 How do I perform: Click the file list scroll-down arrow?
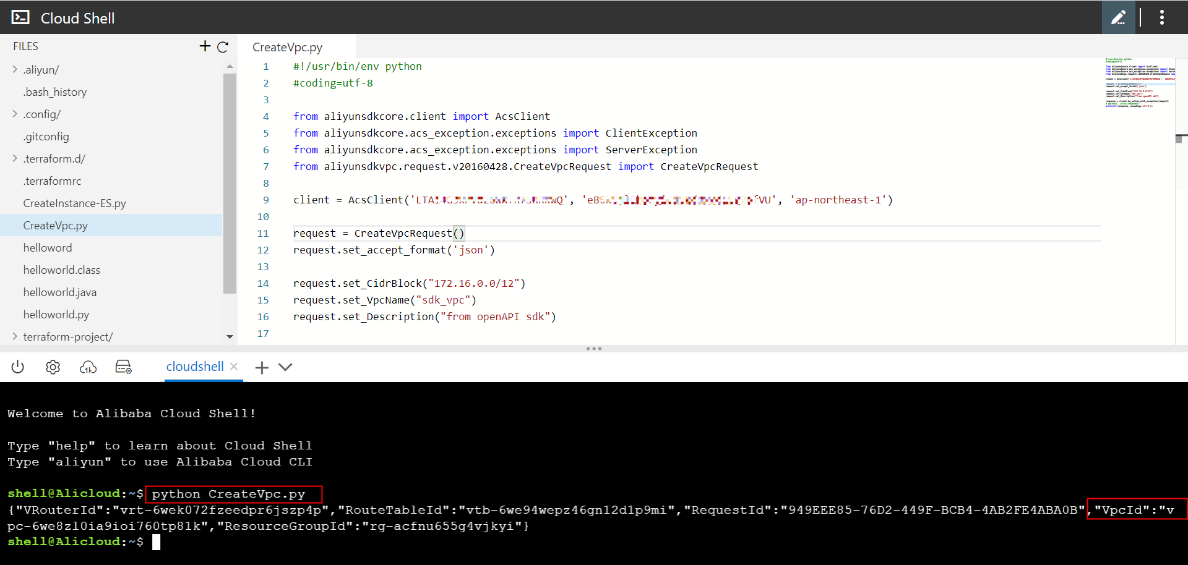coord(230,337)
